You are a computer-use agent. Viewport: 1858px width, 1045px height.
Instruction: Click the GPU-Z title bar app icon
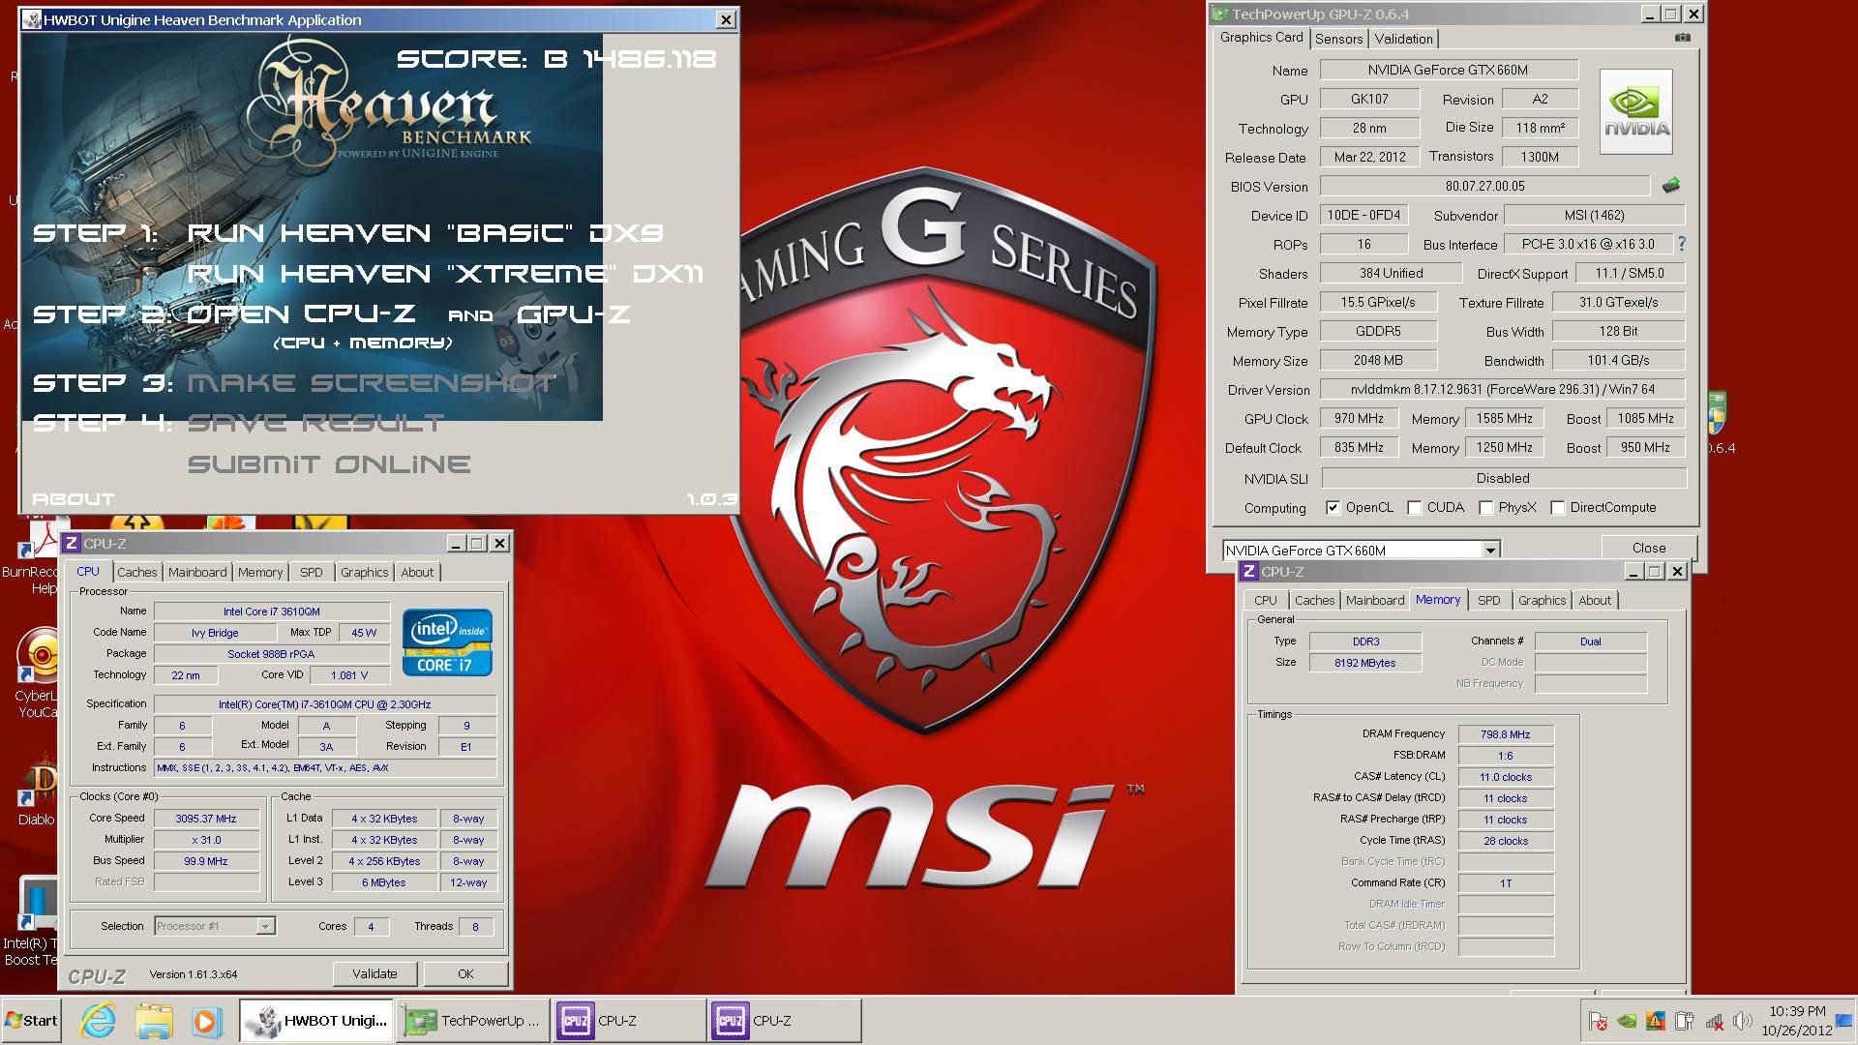1220,15
